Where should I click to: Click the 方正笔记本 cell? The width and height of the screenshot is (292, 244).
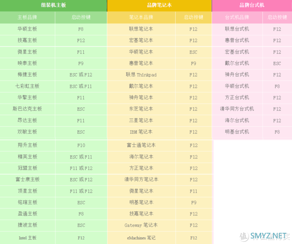click(141, 168)
